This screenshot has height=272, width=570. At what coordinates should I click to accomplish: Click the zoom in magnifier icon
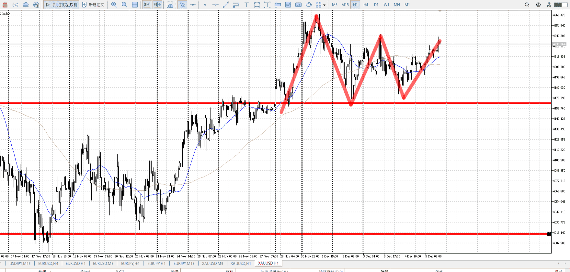[114, 5]
